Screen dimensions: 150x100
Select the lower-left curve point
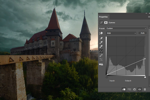click(107, 75)
